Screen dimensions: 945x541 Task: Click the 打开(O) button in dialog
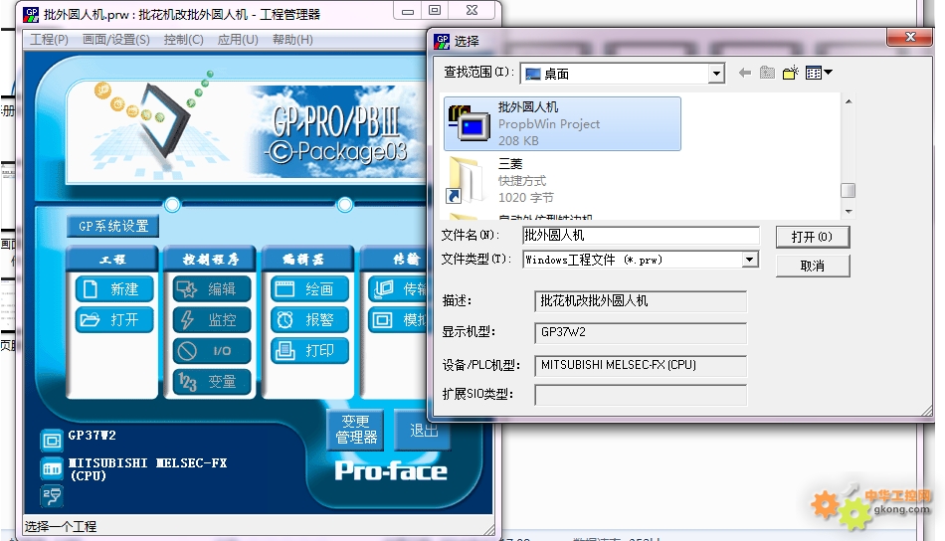pos(813,237)
